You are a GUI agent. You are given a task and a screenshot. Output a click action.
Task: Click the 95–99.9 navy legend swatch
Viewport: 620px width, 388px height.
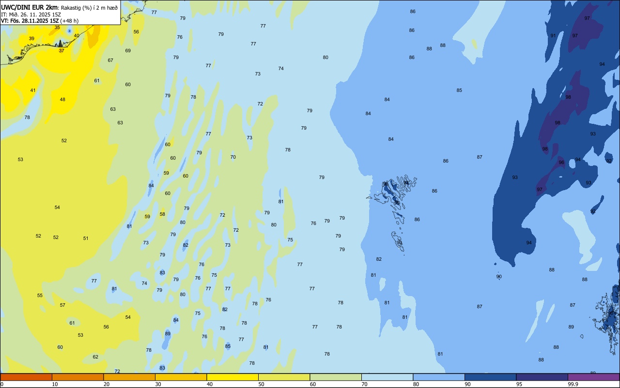[x=542, y=377]
